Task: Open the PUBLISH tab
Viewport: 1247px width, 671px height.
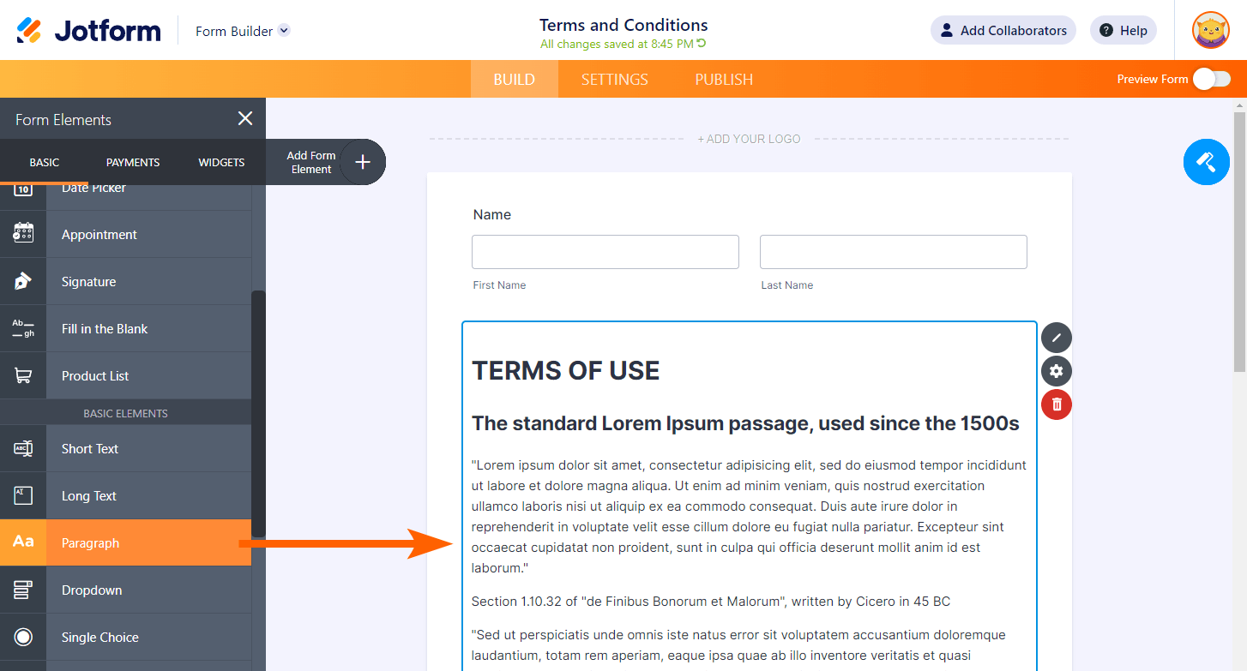Action: point(724,79)
